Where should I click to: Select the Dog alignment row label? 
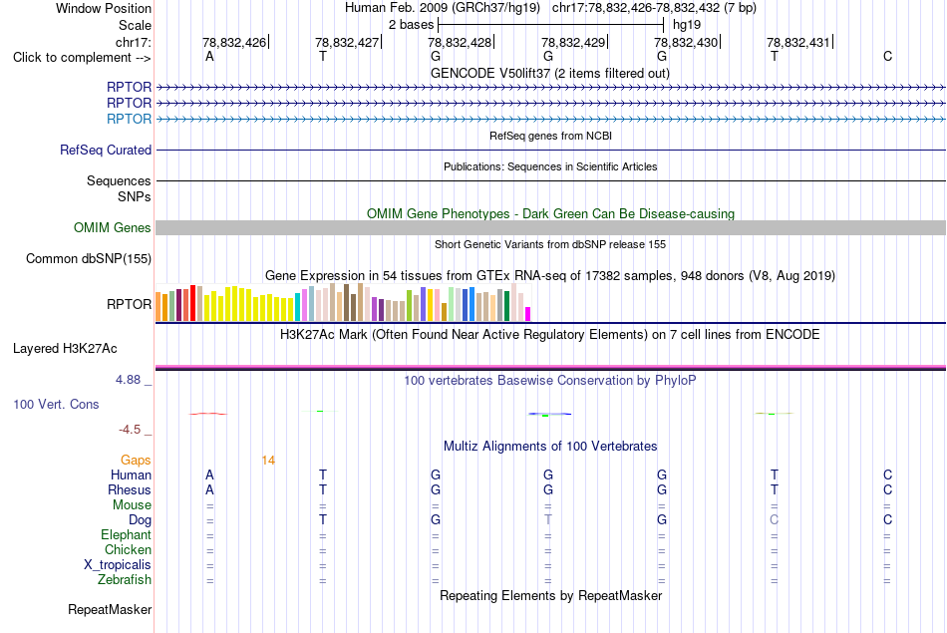(x=140, y=520)
